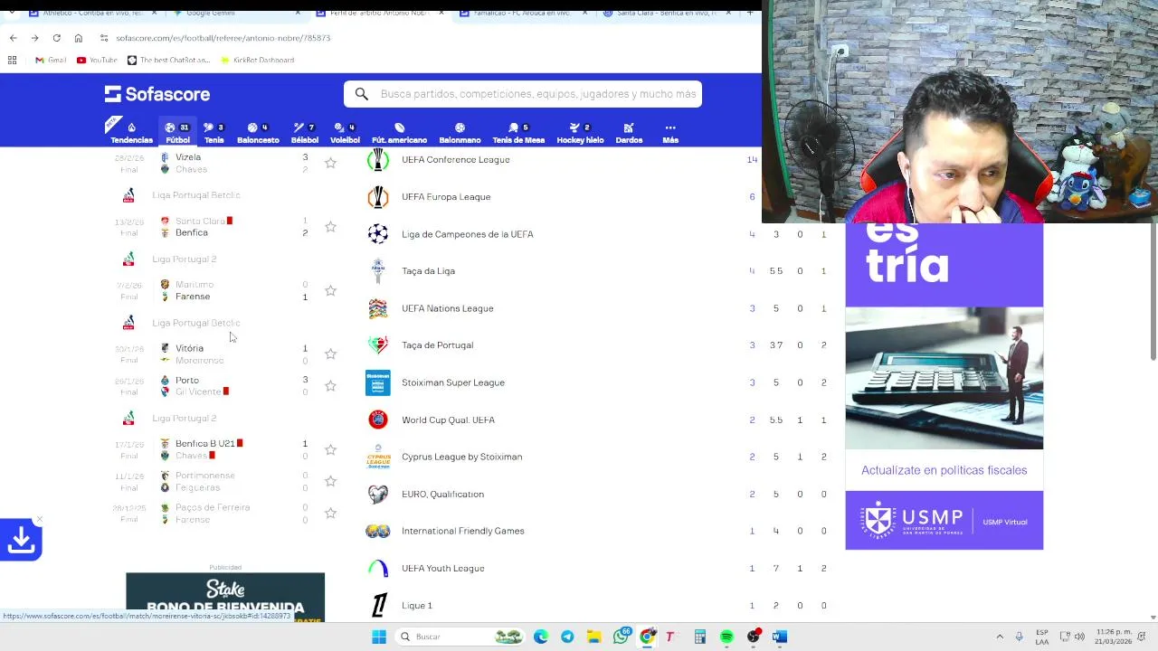1158x651 pixels.
Task: Favorite the Paços de Ferreira vs Farense match
Action: tap(330, 514)
